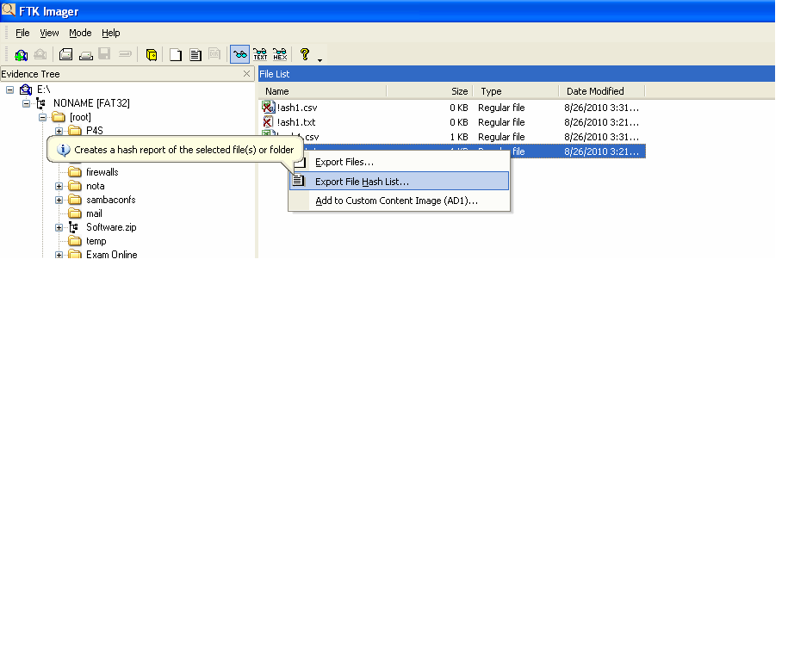Open the Mode menu
This screenshot has height=661, width=788.
pos(80,34)
